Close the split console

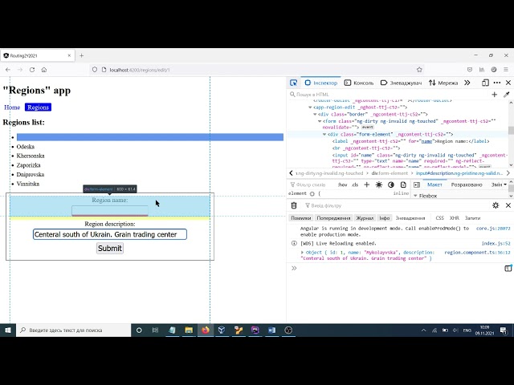(508, 205)
